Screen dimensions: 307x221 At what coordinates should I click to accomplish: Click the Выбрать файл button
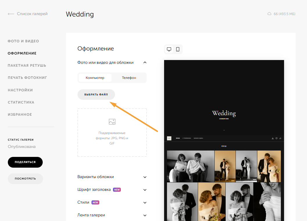[96, 95]
